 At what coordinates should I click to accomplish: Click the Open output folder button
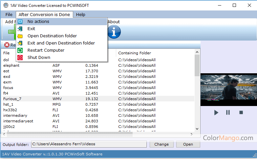[x=188, y=144]
